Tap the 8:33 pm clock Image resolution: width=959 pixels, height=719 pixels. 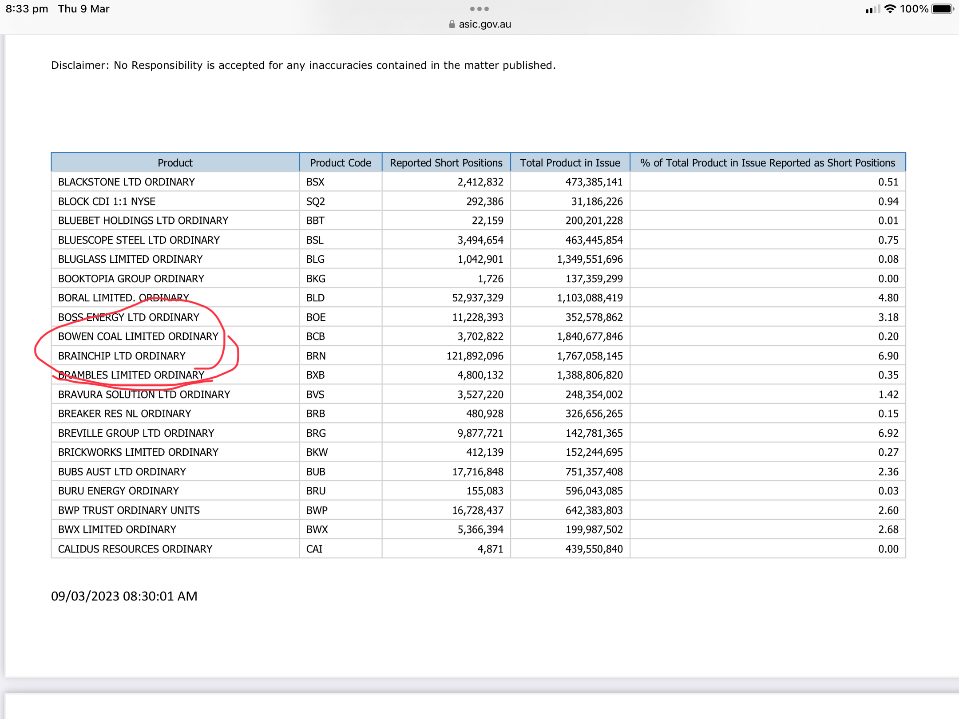coord(27,9)
